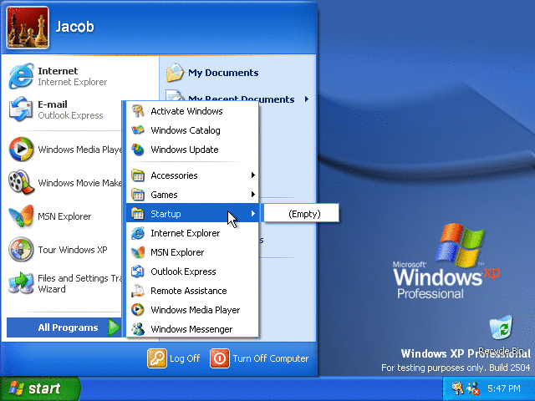The width and height of the screenshot is (535, 401).
Task: Click the Tour Windows XP label
Action: tap(73, 250)
